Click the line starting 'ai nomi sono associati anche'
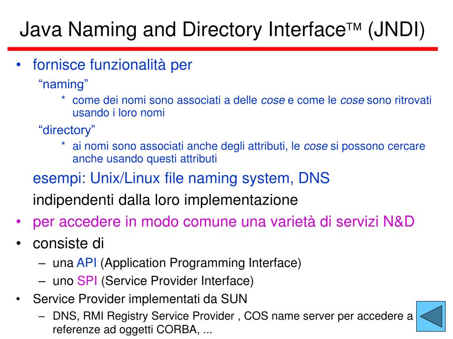The image size is (453, 339). (249, 146)
